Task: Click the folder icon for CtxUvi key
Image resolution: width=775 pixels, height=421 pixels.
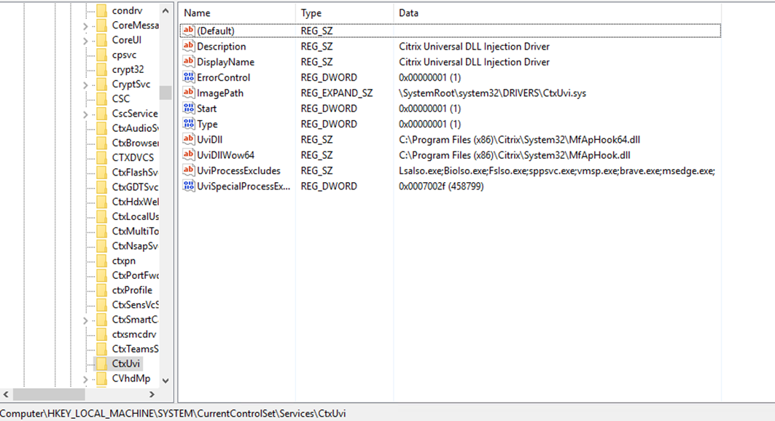Action: [x=101, y=363]
